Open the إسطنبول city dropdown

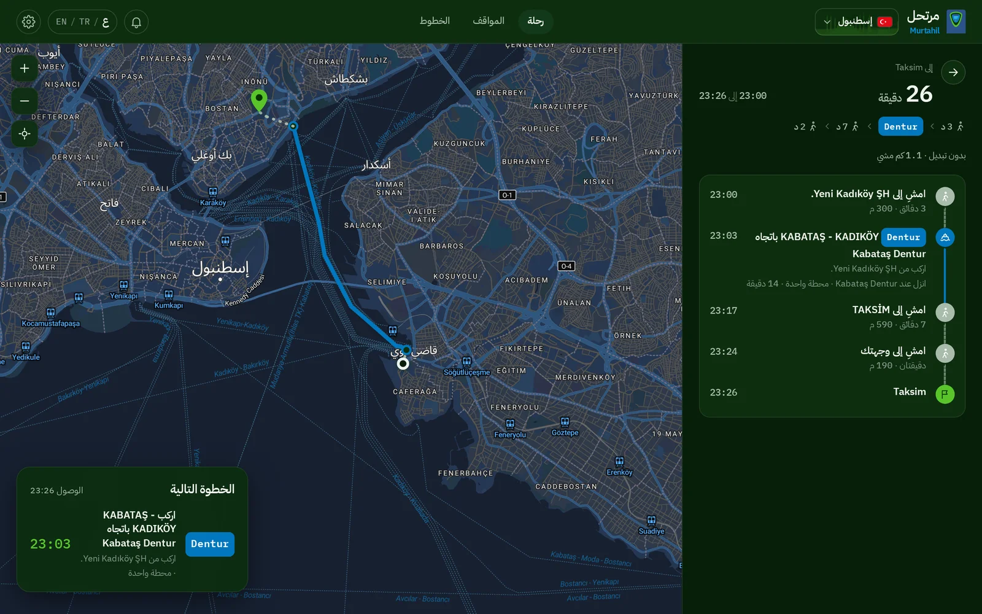[857, 21]
